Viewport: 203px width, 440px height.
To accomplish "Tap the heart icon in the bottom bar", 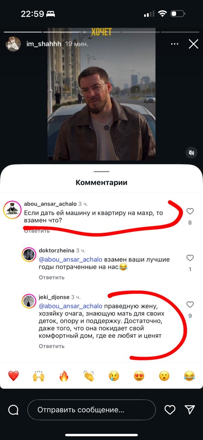I will (170, 410).
